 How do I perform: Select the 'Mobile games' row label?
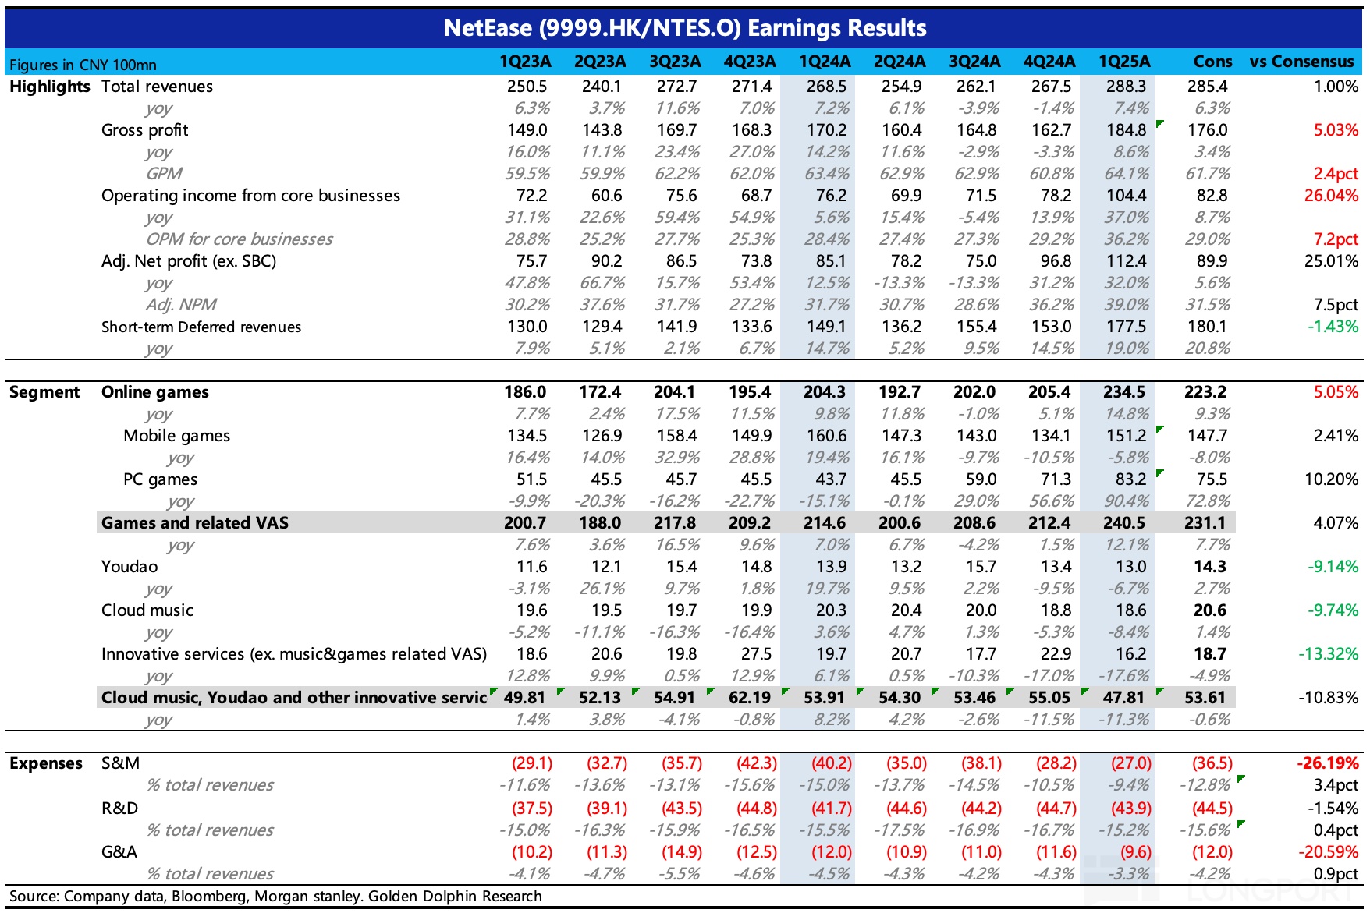(x=176, y=436)
